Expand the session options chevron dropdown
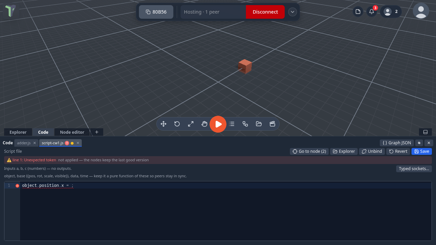 click(x=292, y=12)
